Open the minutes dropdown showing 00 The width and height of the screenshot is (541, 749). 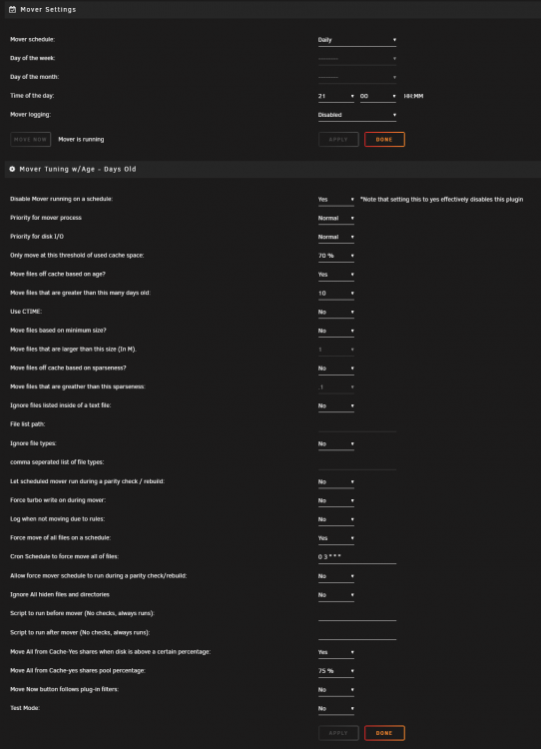pos(378,96)
